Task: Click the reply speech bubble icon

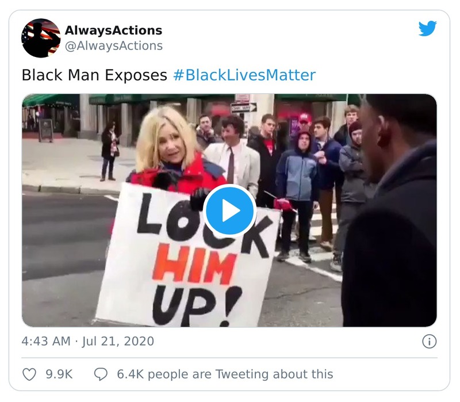Action: (x=101, y=374)
